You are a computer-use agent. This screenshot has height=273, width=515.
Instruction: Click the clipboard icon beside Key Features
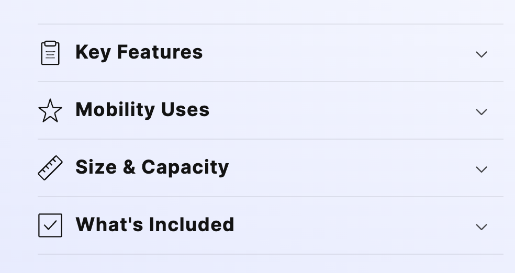click(50, 53)
